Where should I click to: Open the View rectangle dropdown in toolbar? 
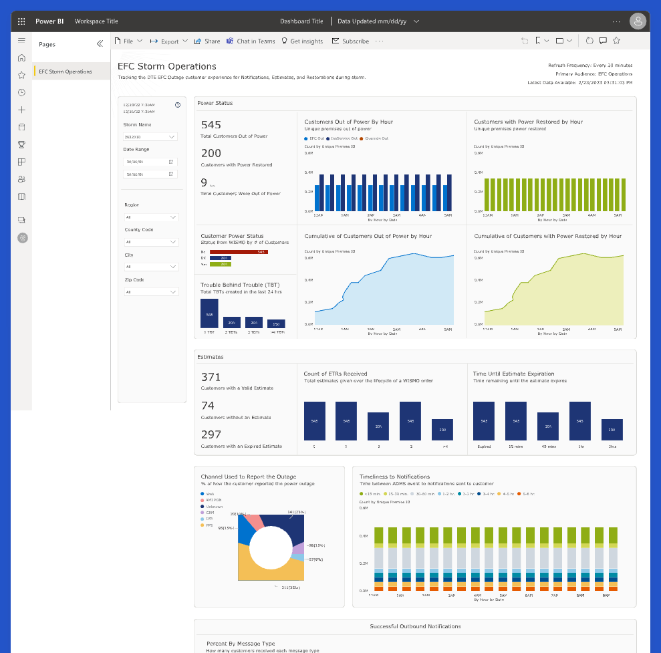tap(563, 41)
